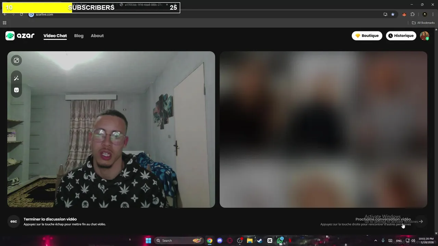Open Steam from the taskbar
Screen dimensions: 438x246
(260, 241)
